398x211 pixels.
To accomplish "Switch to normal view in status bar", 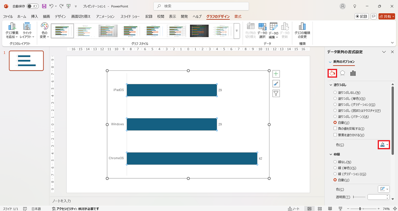I will (x=309, y=209).
